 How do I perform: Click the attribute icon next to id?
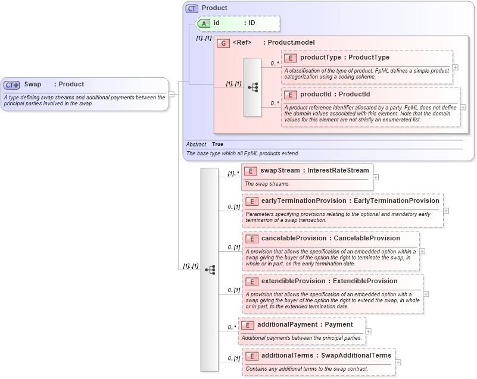[203, 24]
